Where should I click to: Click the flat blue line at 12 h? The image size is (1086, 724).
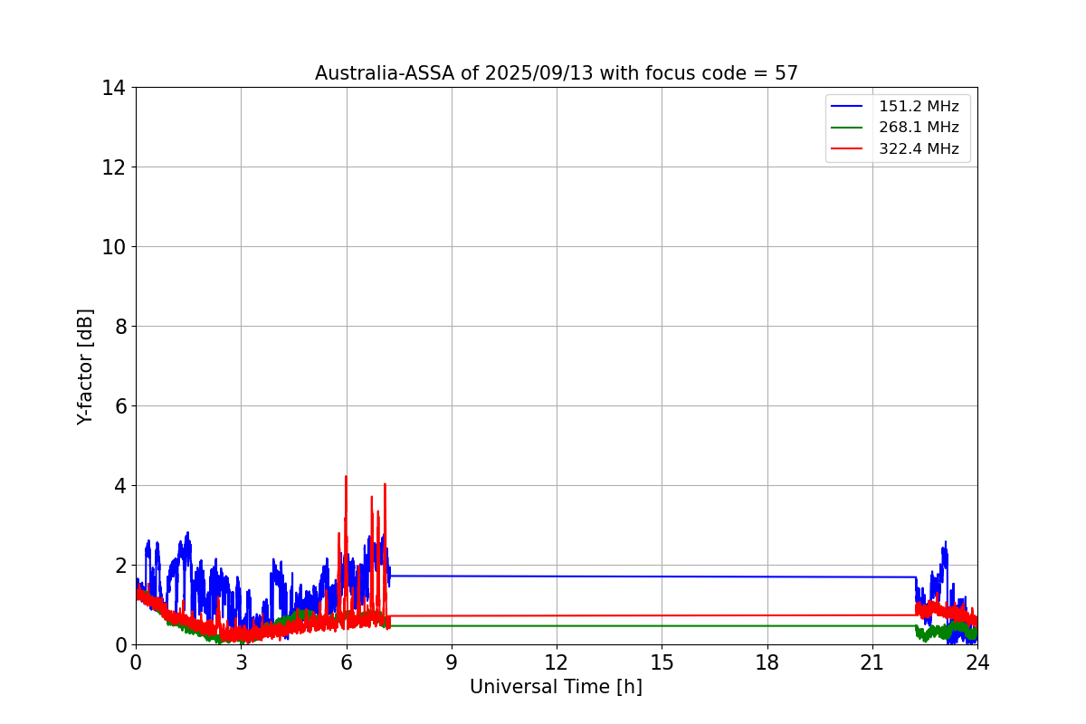[x=557, y=576]
